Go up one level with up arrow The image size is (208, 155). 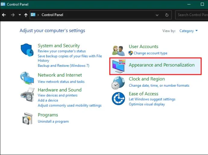[x=26, y=15]
